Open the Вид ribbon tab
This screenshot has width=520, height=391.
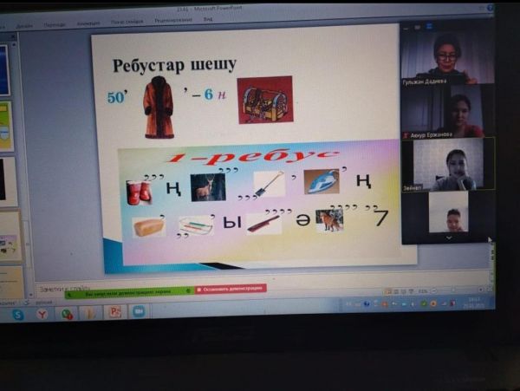(209, 19)
